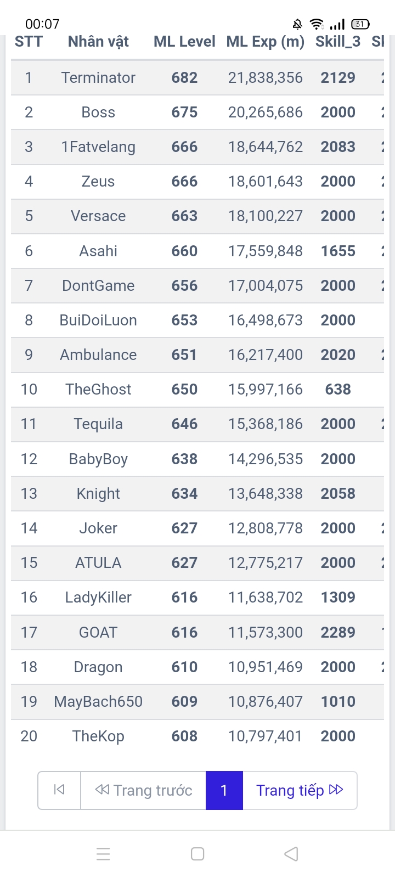Go to previous page 'Trang trước'

[x=144, y=790]
